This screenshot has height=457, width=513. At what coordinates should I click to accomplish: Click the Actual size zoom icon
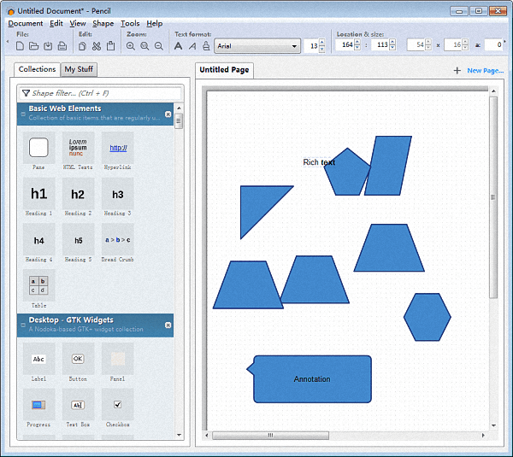coord(144,46)
